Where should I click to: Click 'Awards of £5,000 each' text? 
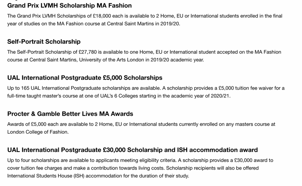(x=35, y=124)
